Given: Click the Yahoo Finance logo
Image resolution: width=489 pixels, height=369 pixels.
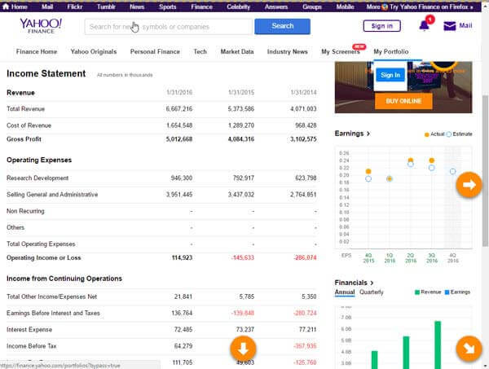Looking at the screenshot, I should click(41, 26).
